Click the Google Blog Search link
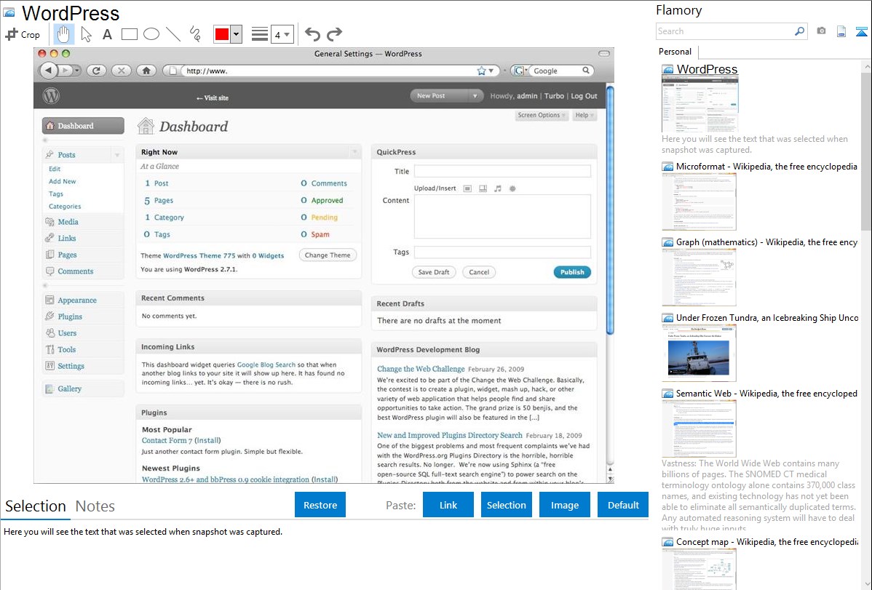Viewport: 872px width, 590px height. click(266, 364)
